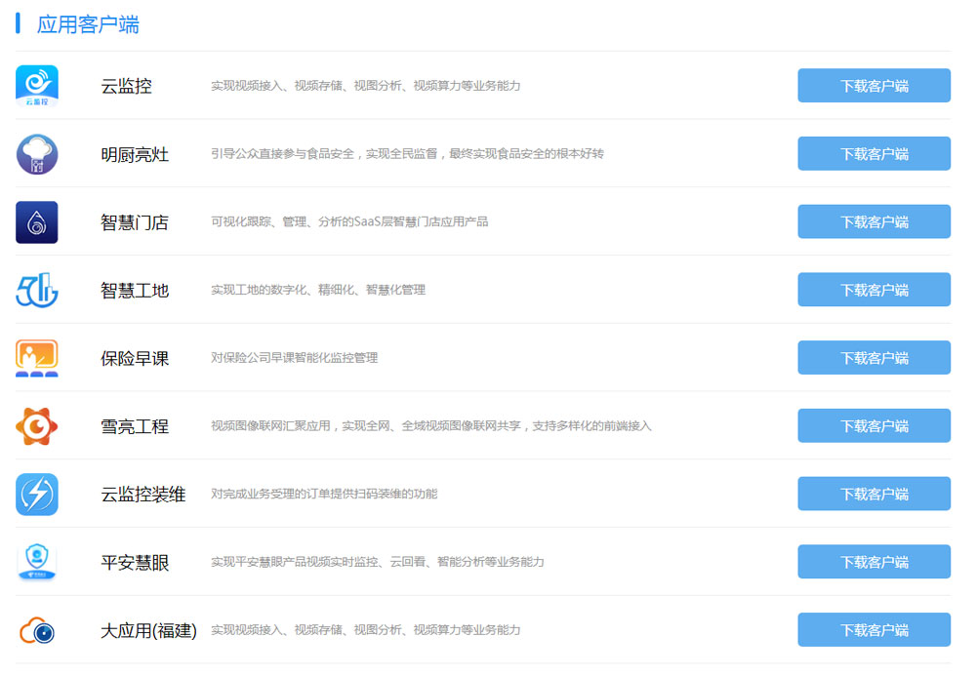This screenshot has height=676, width=976.
Task: Click the 应用客户端 section heading
Action: pos(88,25)
